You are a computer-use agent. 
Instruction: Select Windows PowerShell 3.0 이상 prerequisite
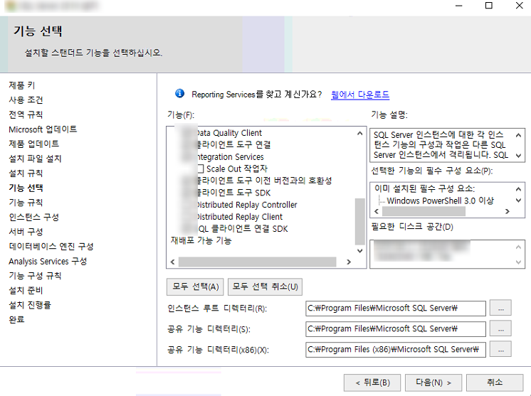tap(440, 201)
